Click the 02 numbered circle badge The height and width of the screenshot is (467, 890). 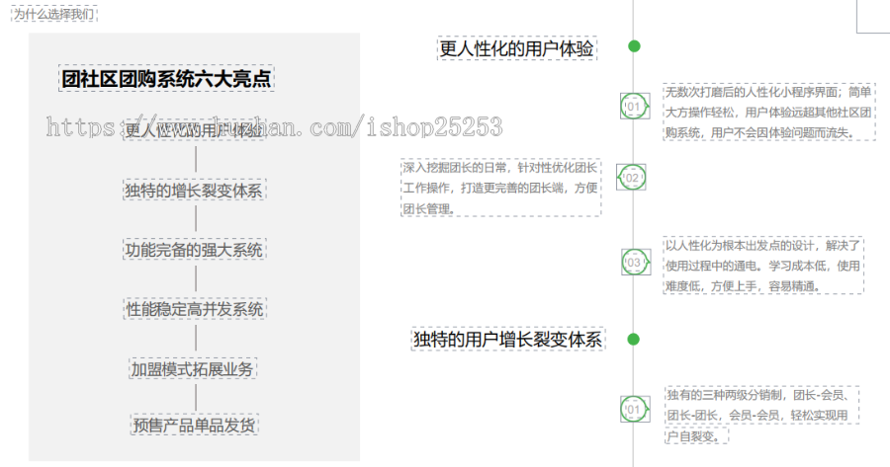coord(631,178)
